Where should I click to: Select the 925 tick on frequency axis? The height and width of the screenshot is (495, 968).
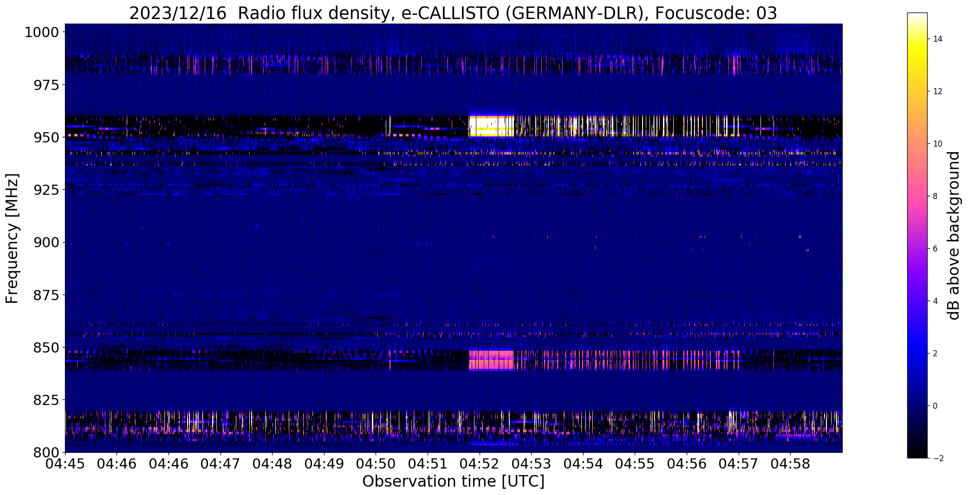coord(46,190)
